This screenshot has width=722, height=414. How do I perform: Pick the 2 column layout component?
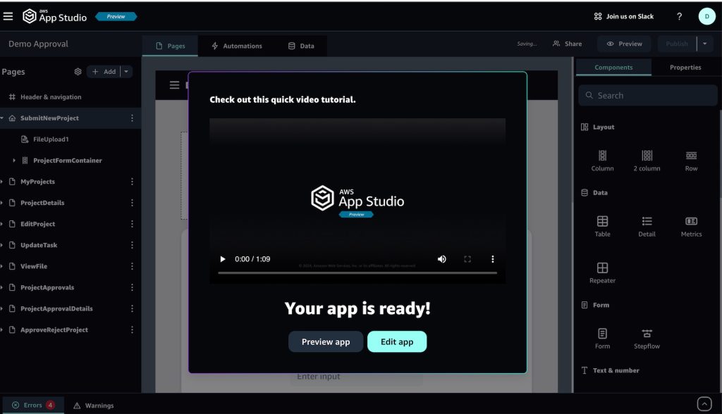coord(647,156)
